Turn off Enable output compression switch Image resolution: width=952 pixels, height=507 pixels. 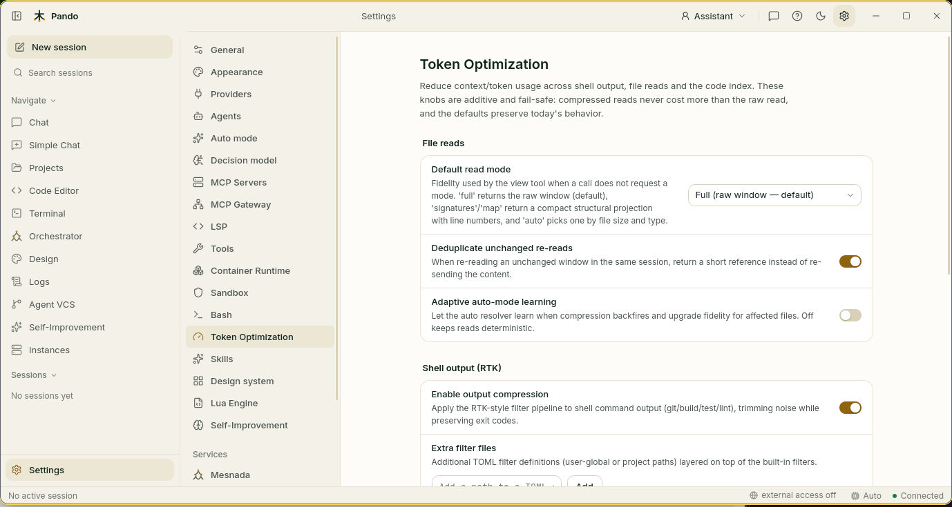click(x=850, y=408)
